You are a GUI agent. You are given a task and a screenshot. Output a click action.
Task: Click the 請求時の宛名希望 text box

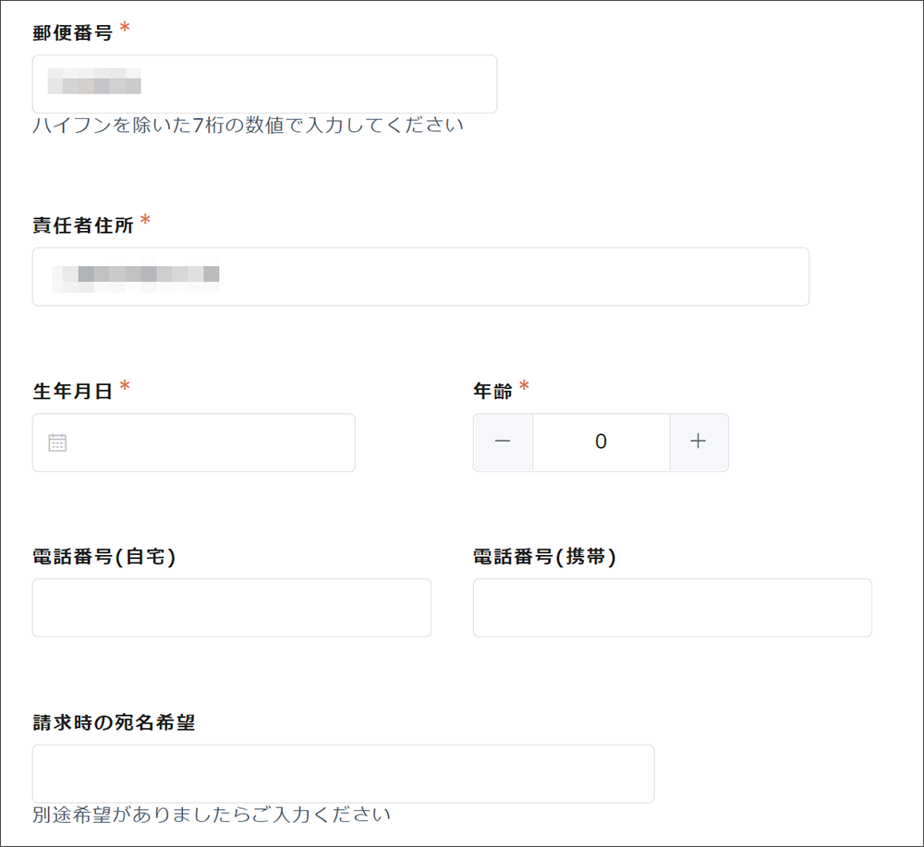[x=343, y=774]
